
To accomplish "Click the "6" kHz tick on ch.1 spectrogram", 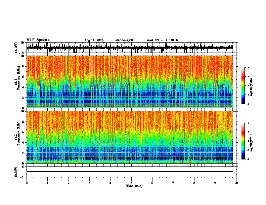I will 24,77.
